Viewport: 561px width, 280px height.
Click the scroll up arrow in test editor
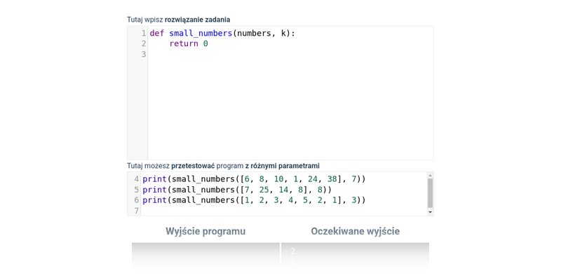pos(430,175)
